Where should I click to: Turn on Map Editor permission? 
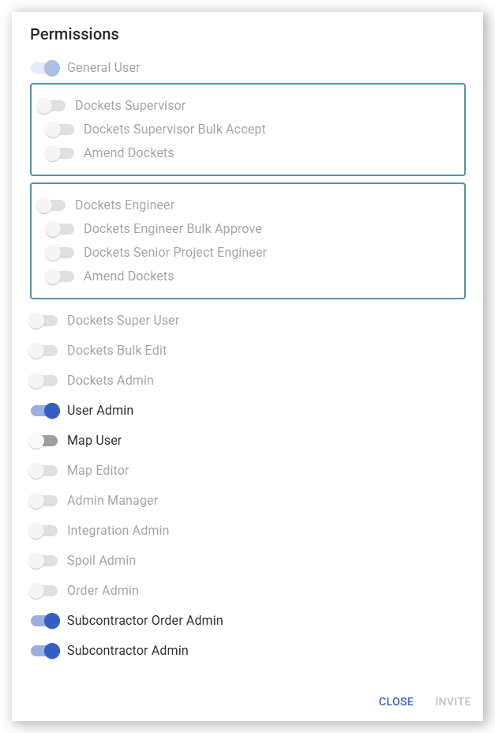pos(44,471)
